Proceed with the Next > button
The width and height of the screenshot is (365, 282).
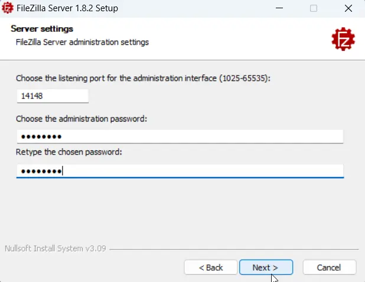[266, 267]
